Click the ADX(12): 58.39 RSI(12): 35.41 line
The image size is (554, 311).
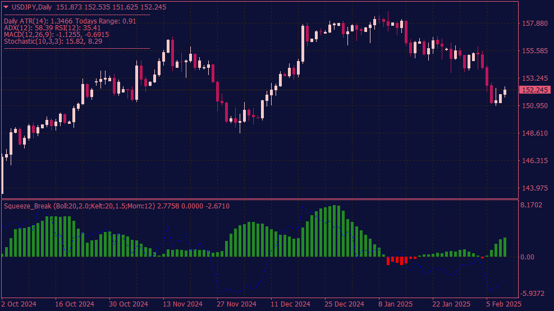[52, 28]
